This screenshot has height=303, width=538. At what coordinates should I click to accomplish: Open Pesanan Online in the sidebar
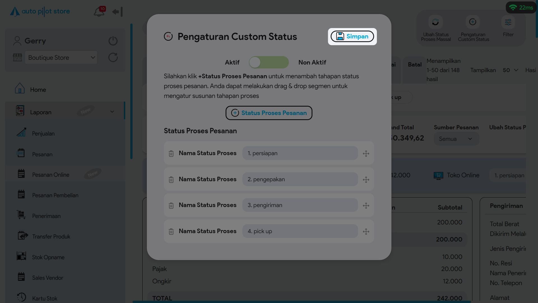pos(50,175)
